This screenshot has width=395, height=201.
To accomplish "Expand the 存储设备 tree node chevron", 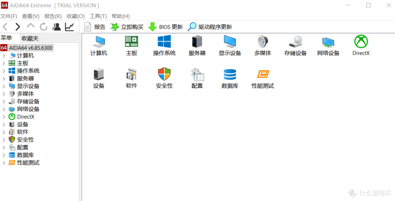I will click(x=4, y=101).
